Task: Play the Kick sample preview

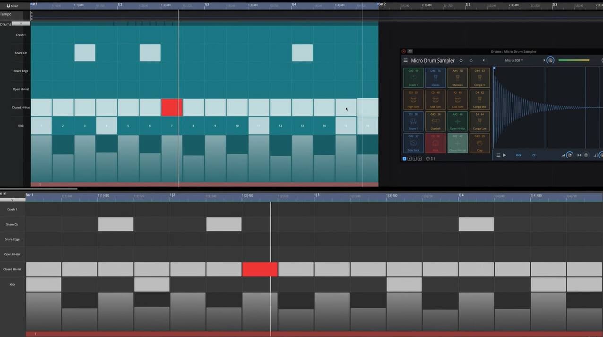Action: 504,155
